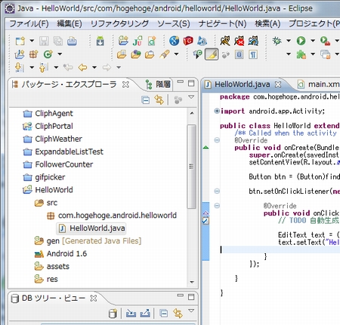Image resolution: width=340 pixels, height=325 pixels.
Task: Click the Last Edit Location icon
Action: 68,67
